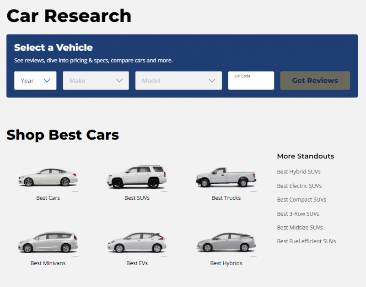This screenshot has height=287, width=366.
Task: Expand the Model dropdown
Action: coord(178,81)
